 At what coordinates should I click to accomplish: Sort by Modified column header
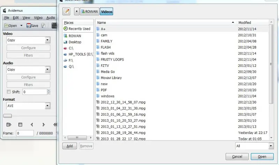pos(252,23)
